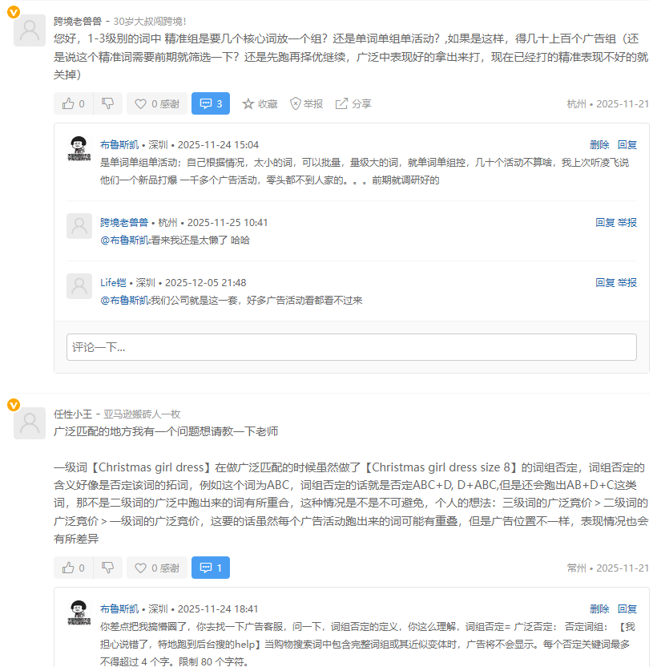Click the 评论一下 comment input box
The width and height of the screenshot is (657, 667).
click(351, 347)
